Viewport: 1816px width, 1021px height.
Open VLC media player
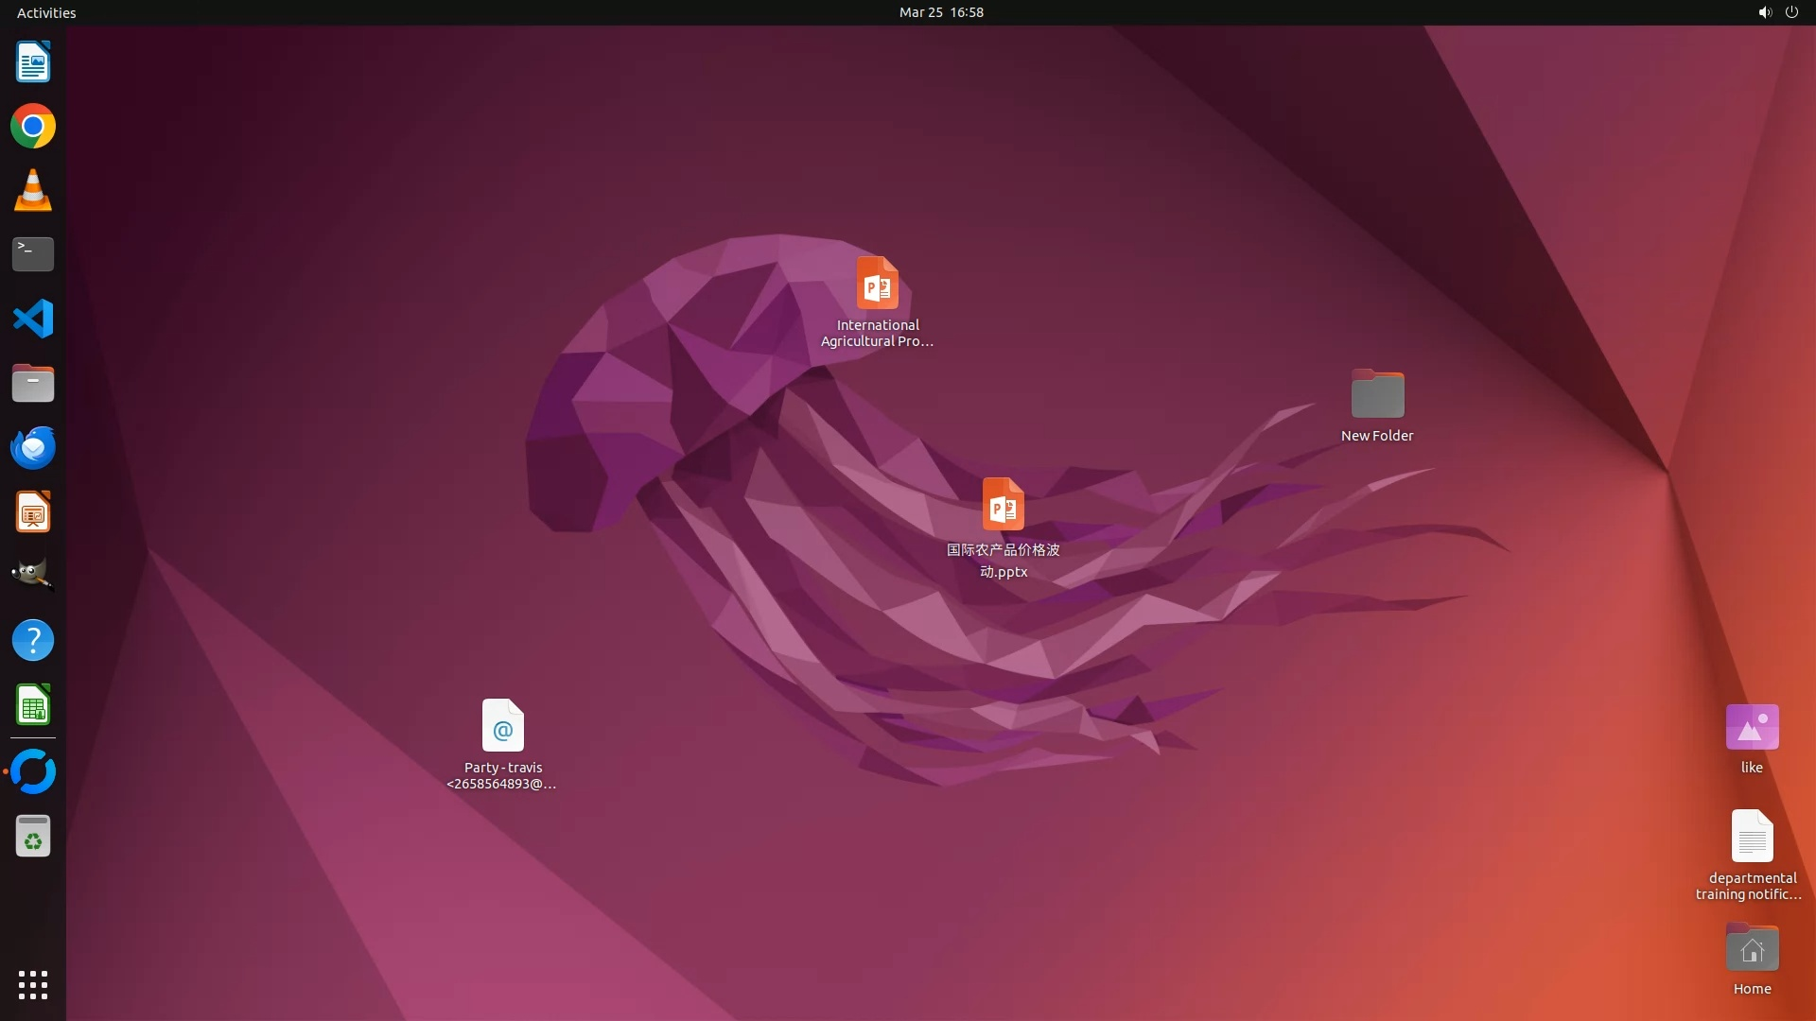(x=33, y=190)
